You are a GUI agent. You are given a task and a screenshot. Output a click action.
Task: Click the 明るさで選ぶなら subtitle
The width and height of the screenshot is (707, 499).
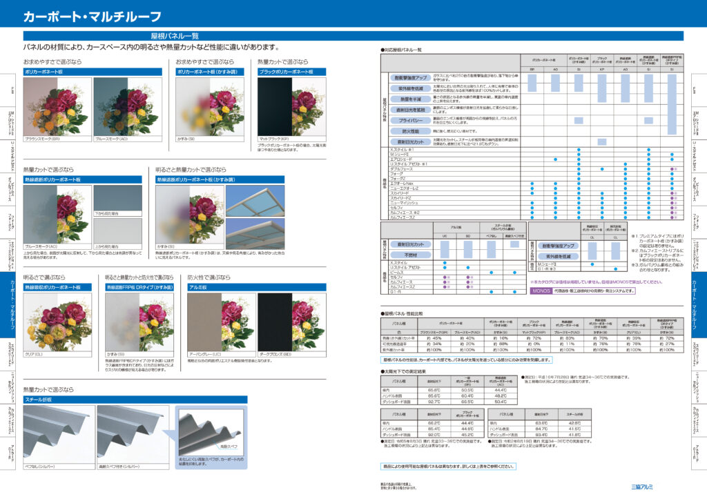click(44, 277)
